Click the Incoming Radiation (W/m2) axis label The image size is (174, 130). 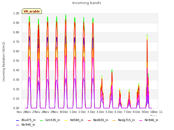(4, 62)
